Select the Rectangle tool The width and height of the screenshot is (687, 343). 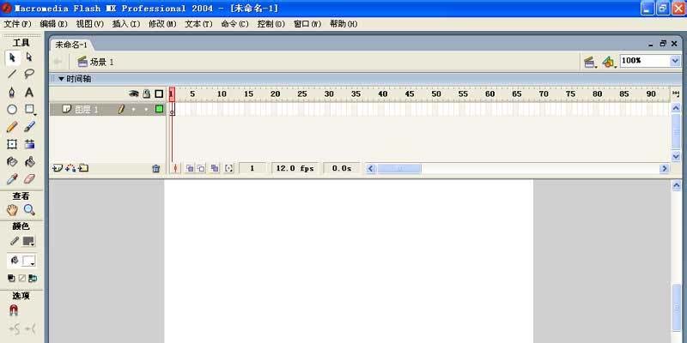coord(29,110)
